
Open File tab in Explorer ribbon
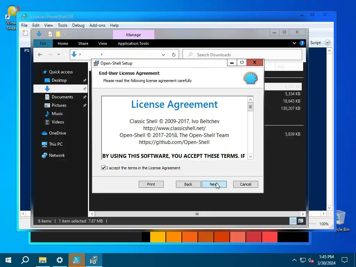(x=43, y=43)
